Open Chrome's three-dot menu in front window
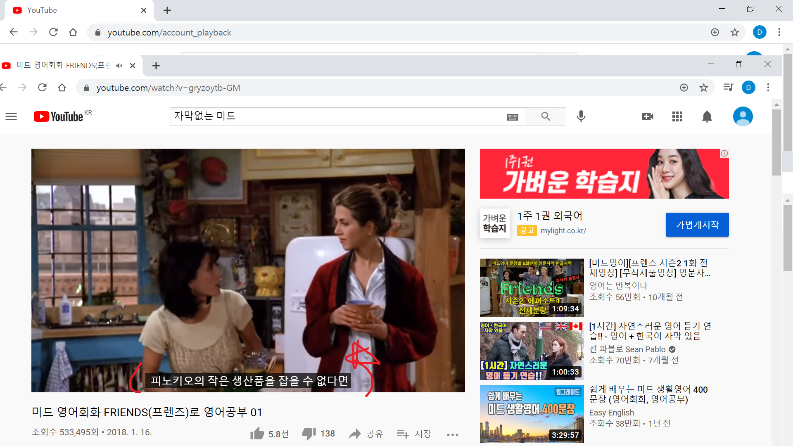 768,88
